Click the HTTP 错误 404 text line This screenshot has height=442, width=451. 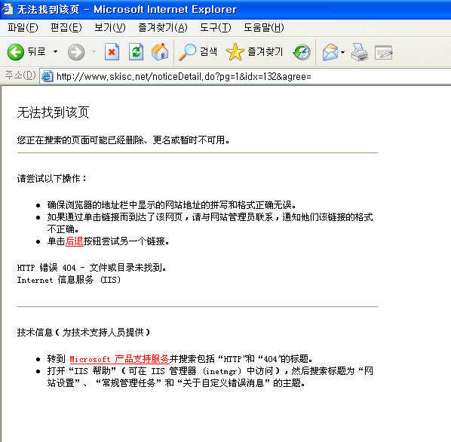click(91, 268)
